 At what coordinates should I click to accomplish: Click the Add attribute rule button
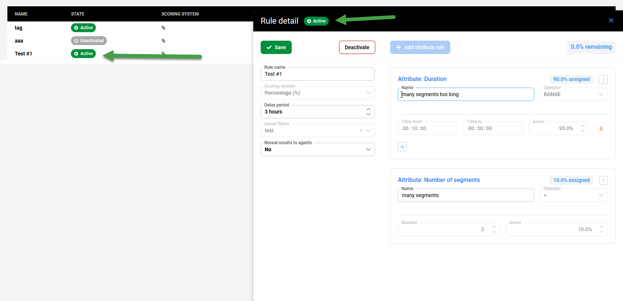pyautogui.click(x=420, y=47)
